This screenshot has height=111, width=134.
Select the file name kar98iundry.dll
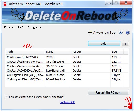pyautogui.click(x=56, y=71)
